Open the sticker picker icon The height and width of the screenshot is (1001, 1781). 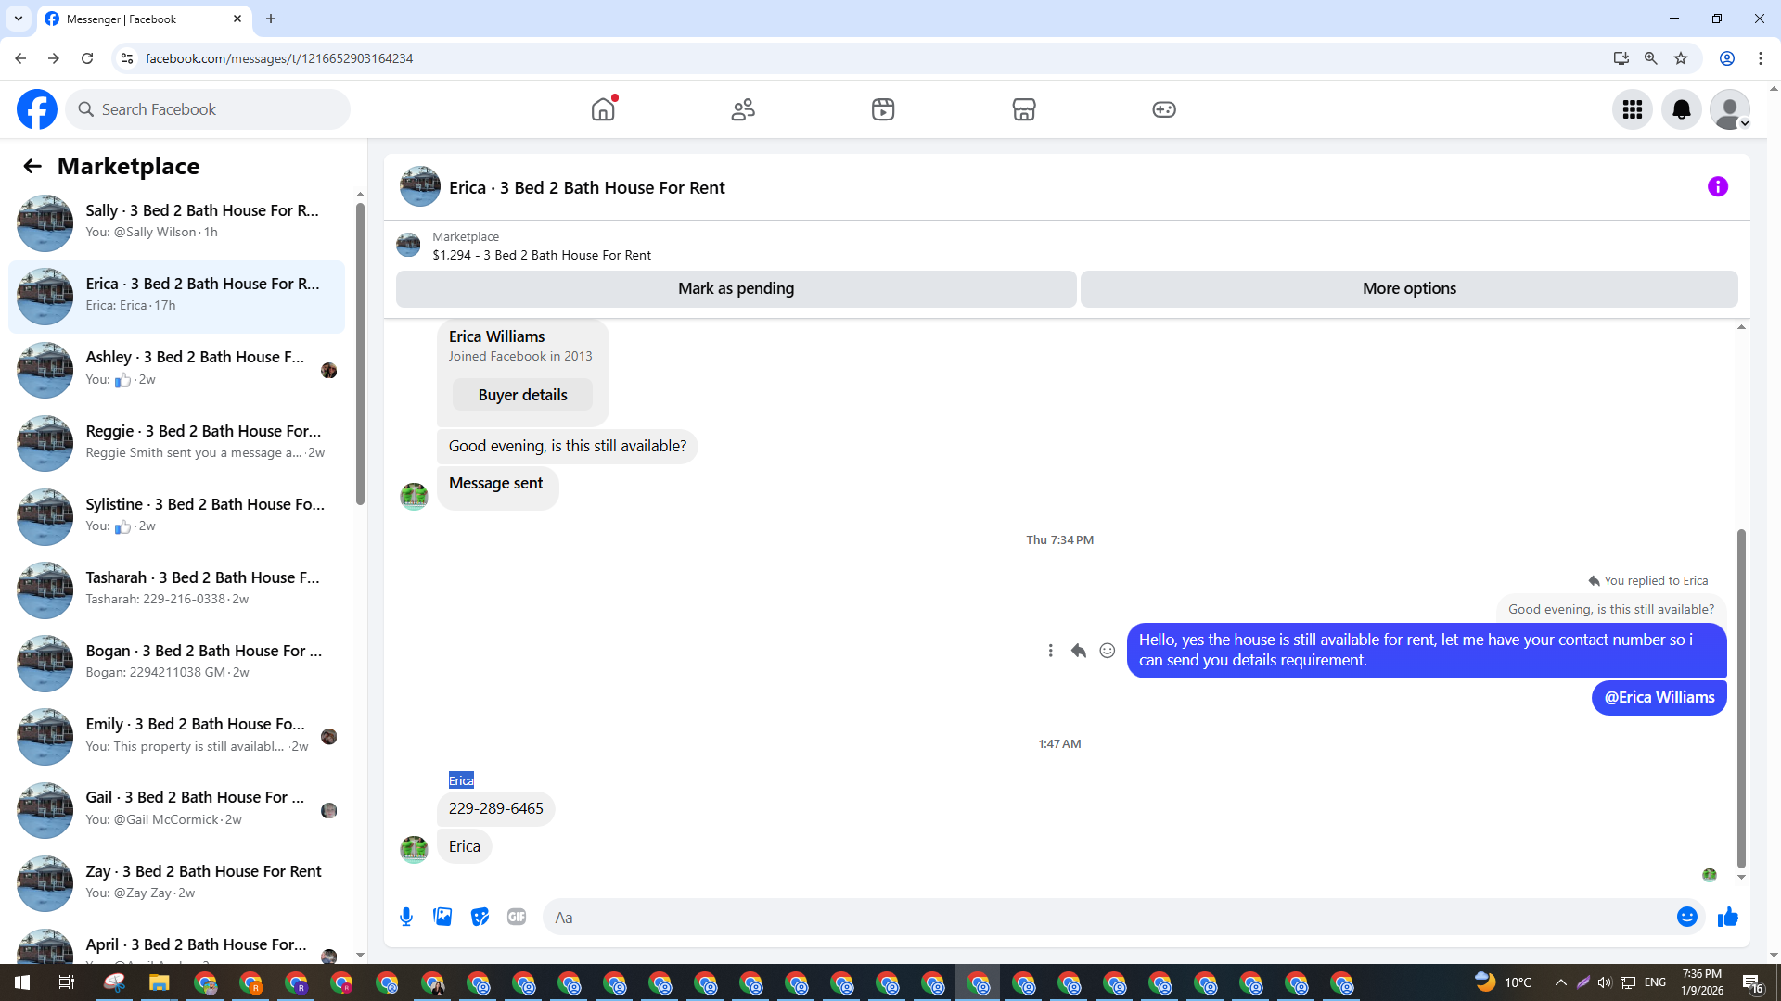[x=480, y=917]
